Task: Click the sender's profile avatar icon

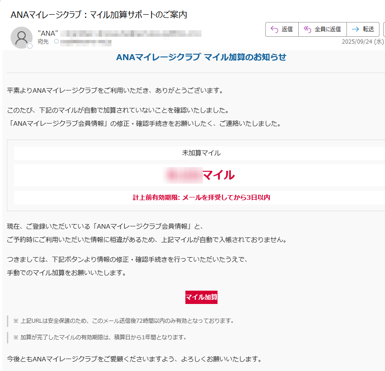Action: (21, 37)
